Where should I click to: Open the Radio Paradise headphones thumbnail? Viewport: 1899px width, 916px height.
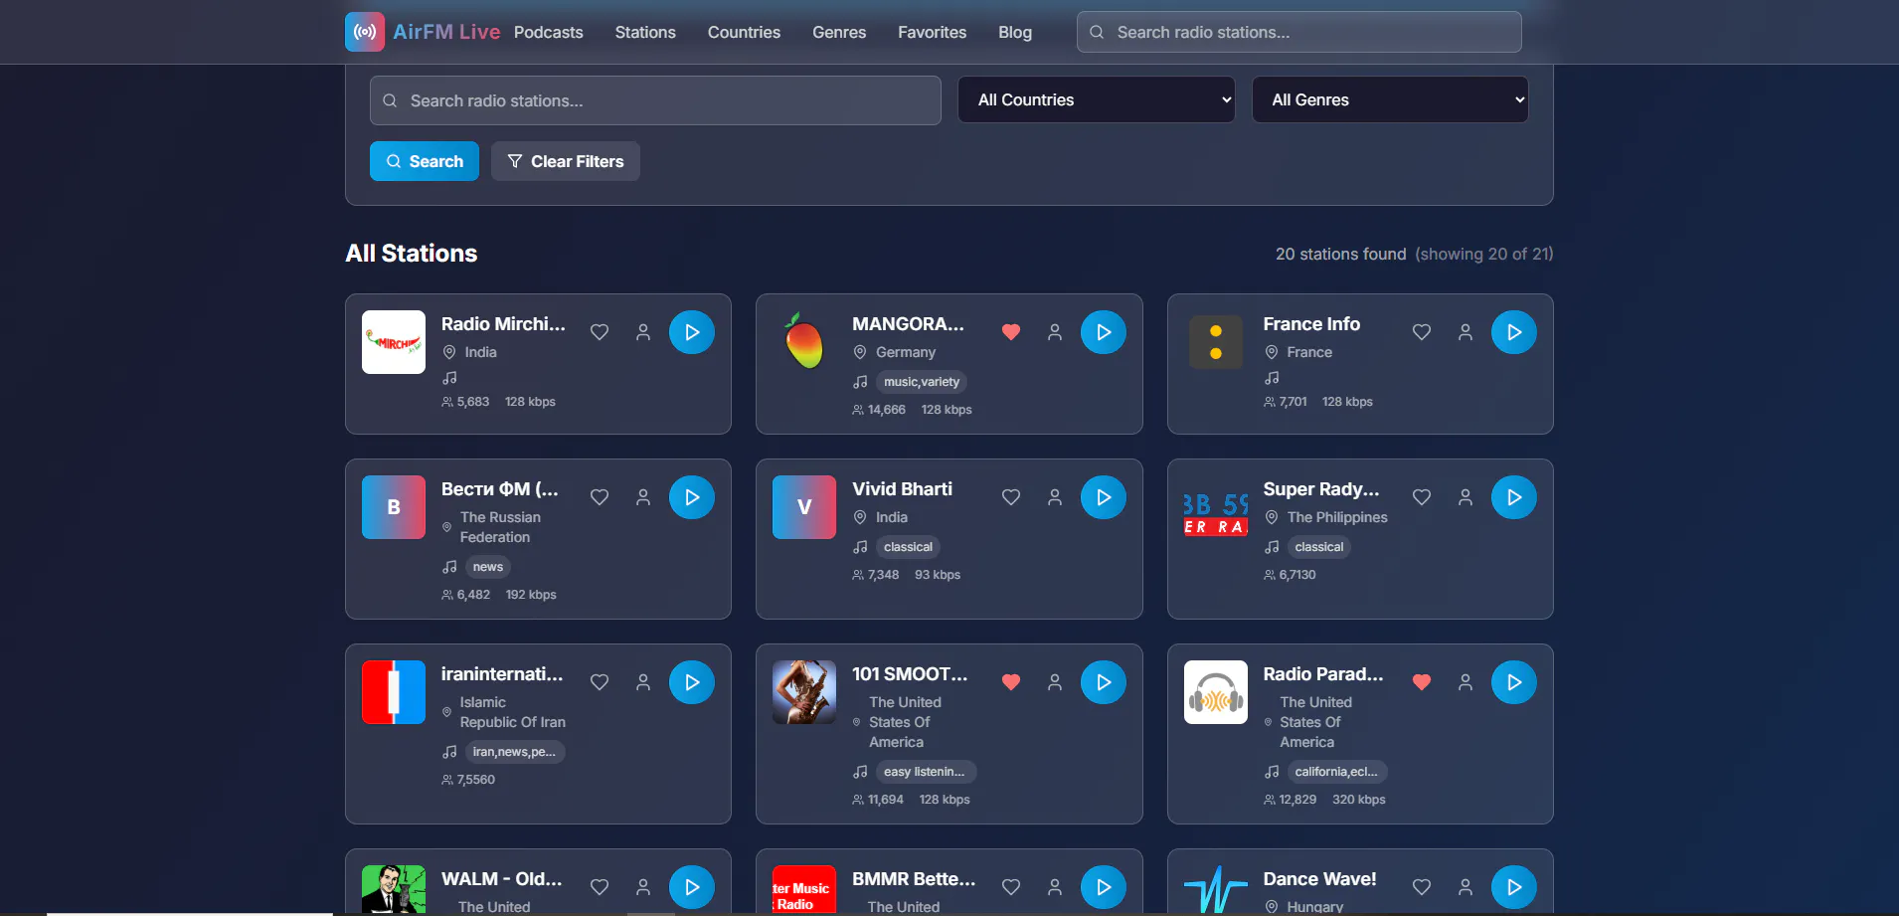click(x=1216, y=692)
